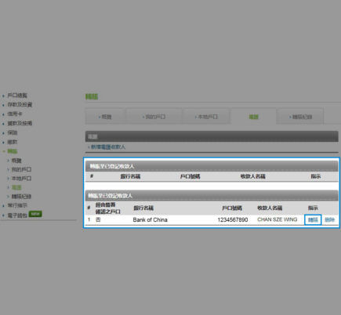
Task: Collapse the green 轉賬 sidebar section
Action: pos(13,151)
